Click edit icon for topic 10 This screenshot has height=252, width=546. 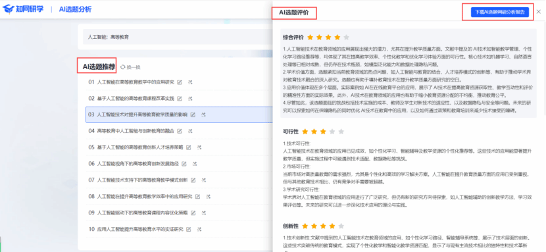(189, 230)
